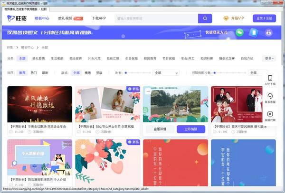
Task: Expand the 更多 categories dropdown
Action: point(269,59)
